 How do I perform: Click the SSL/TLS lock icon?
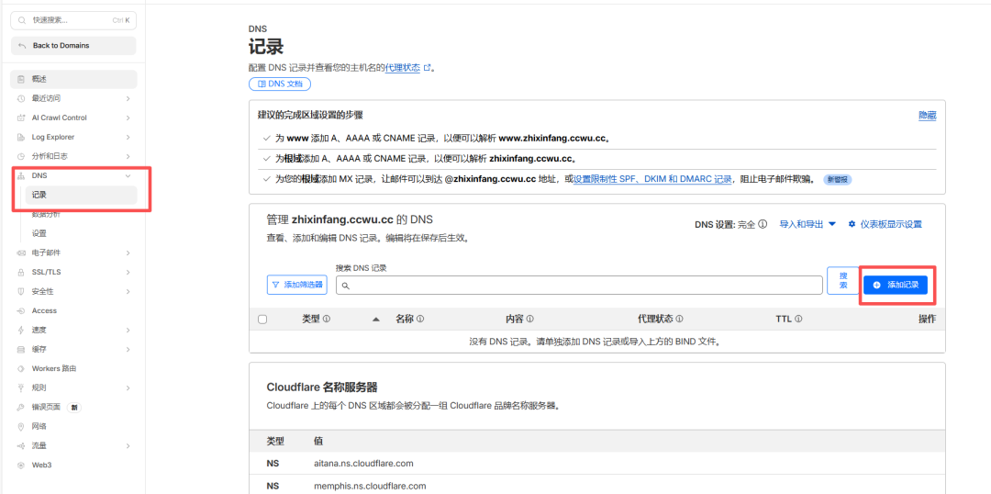pyautogui.click(x=21, y=272)
